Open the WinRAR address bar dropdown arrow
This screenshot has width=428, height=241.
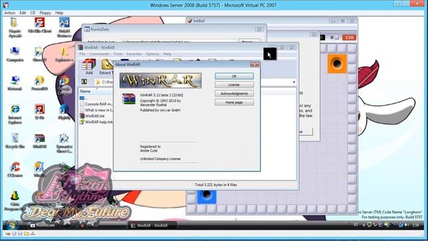[294, 82]
